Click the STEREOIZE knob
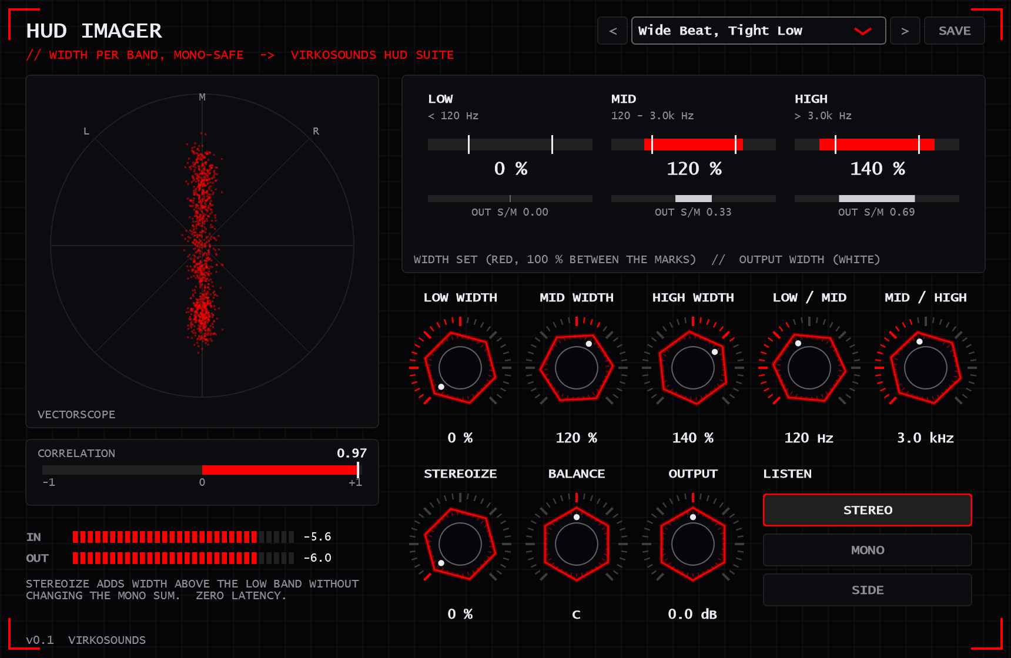 (460, 544)
